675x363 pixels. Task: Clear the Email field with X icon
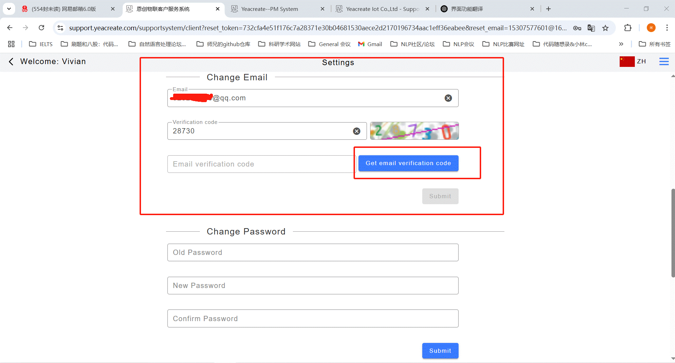click(x=448, y=98)
